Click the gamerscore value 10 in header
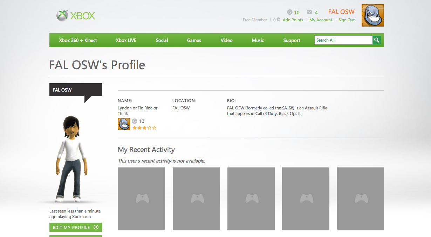Image resolution: width=431 pixels, height=237 pixels. pyautogui.click(x=297, y=13)
